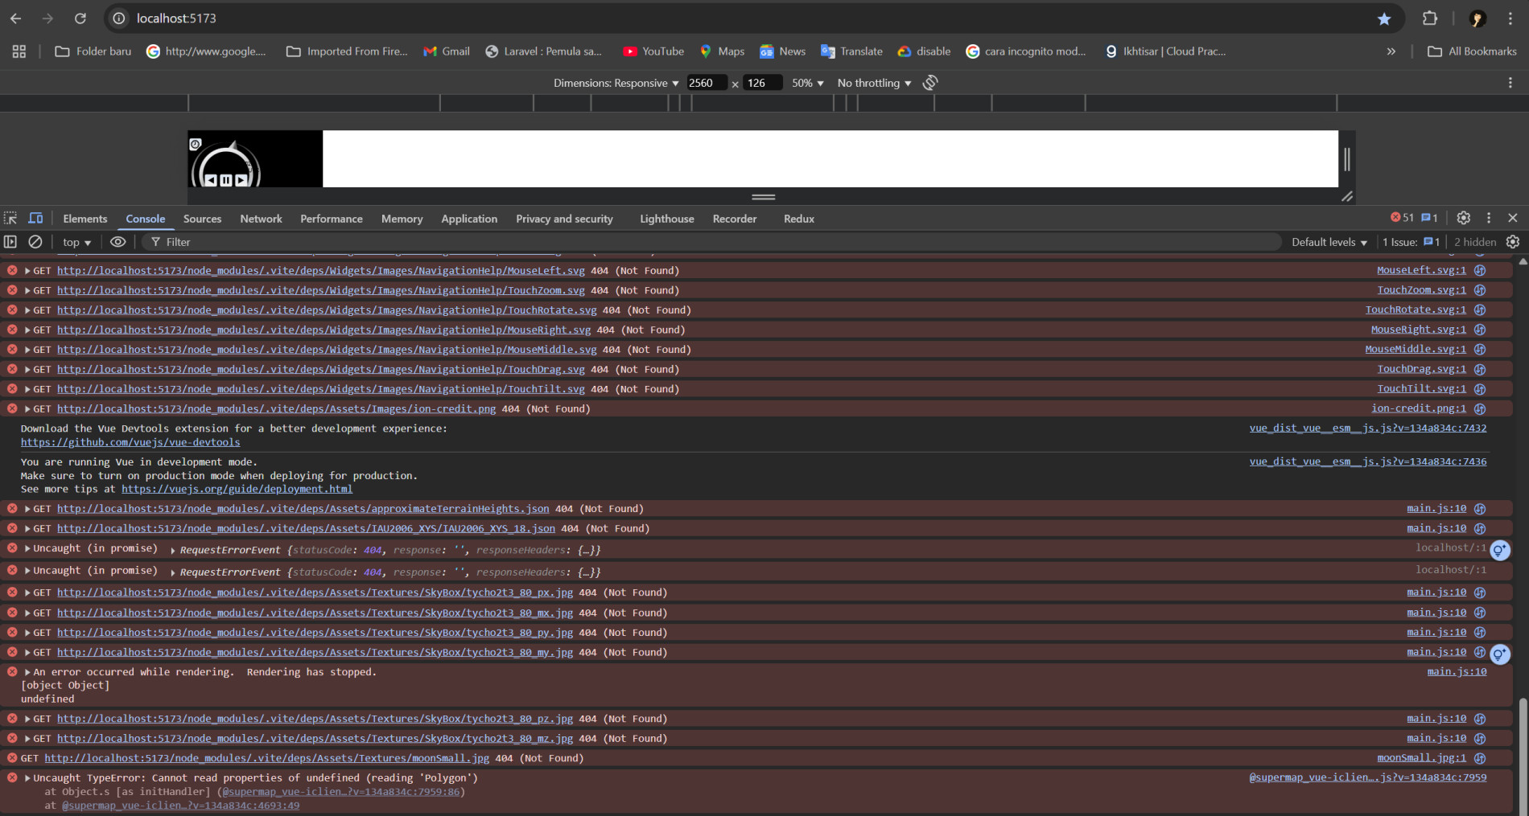
Task: Open the All Bookmarks folder
Action: [1472, 51]
